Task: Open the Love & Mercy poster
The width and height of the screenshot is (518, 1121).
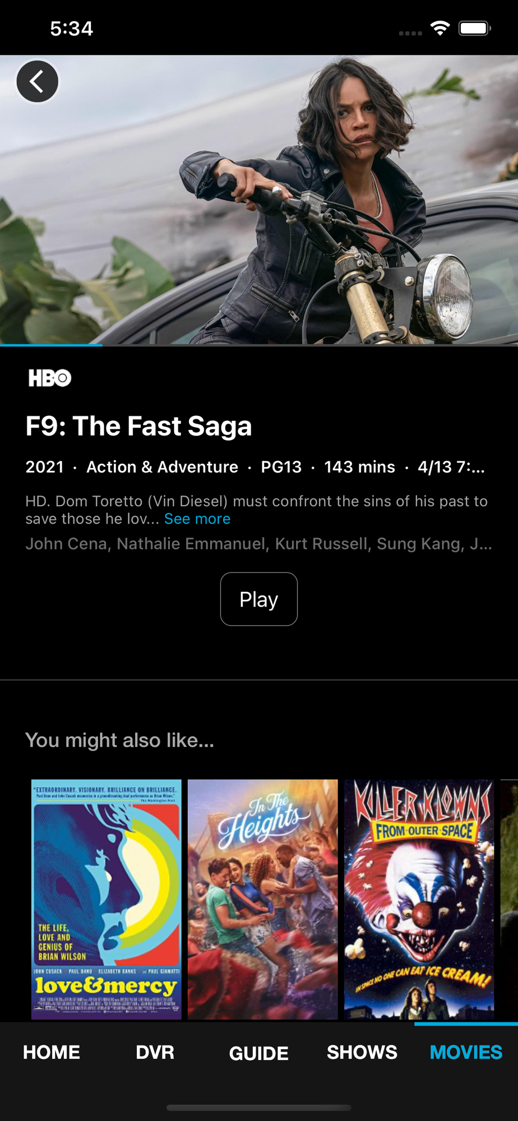Action: [x=107, y=899]
